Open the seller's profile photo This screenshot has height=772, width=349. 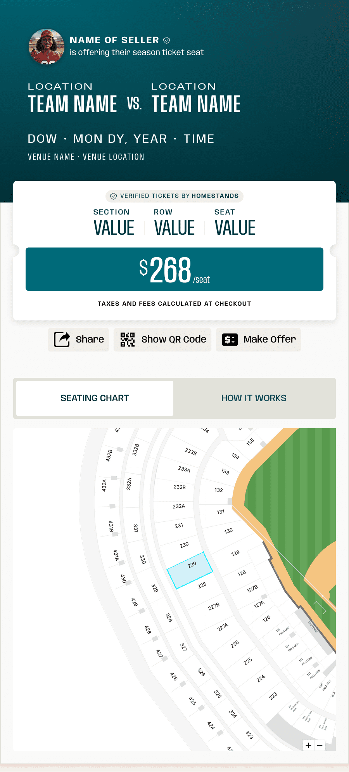[47, 47]
